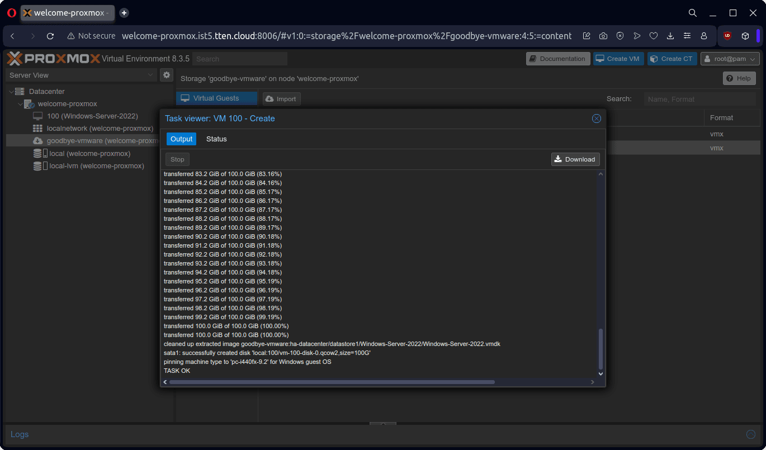
Task: Click the browser address bar URL
Action: pyautogui.click(x=347, y=36)
